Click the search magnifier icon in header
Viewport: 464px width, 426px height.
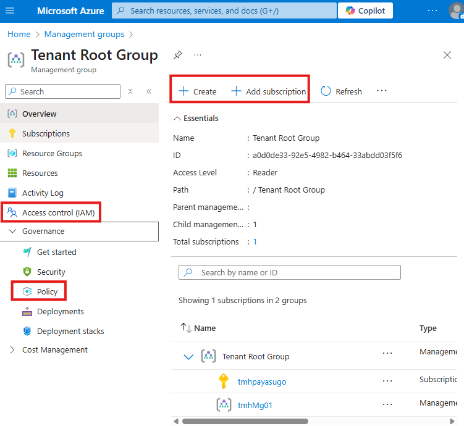click(120, 10)
